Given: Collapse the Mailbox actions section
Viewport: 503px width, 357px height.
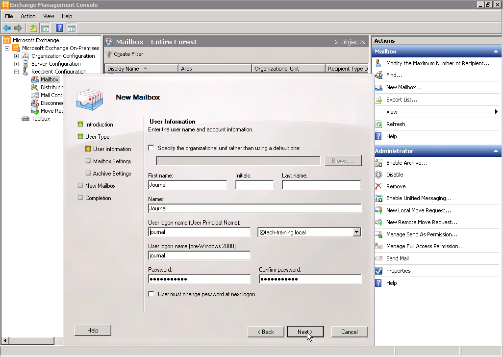Looking at the screenshot, I should 496,51.
